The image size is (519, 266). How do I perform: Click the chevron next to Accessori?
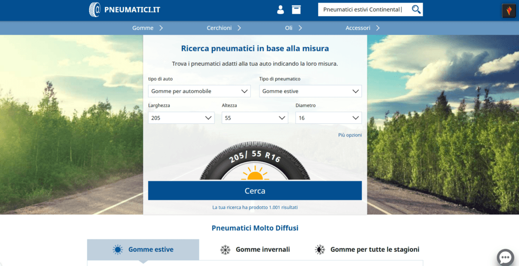pos(378,28)
